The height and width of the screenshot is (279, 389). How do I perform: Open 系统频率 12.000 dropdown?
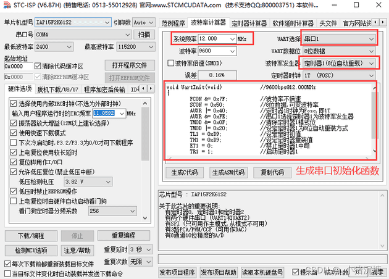click(x=217, y=39)
